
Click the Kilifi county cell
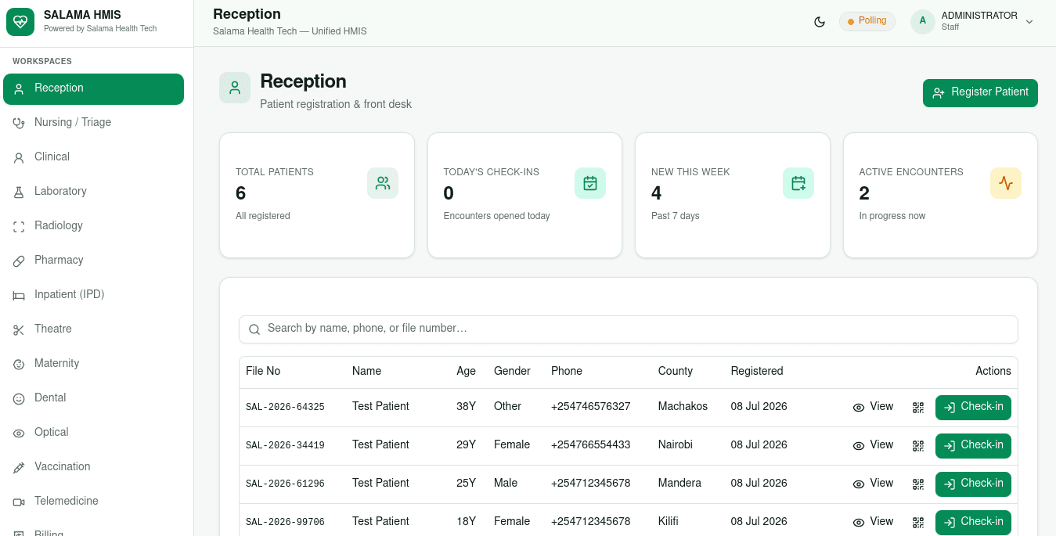669,521
